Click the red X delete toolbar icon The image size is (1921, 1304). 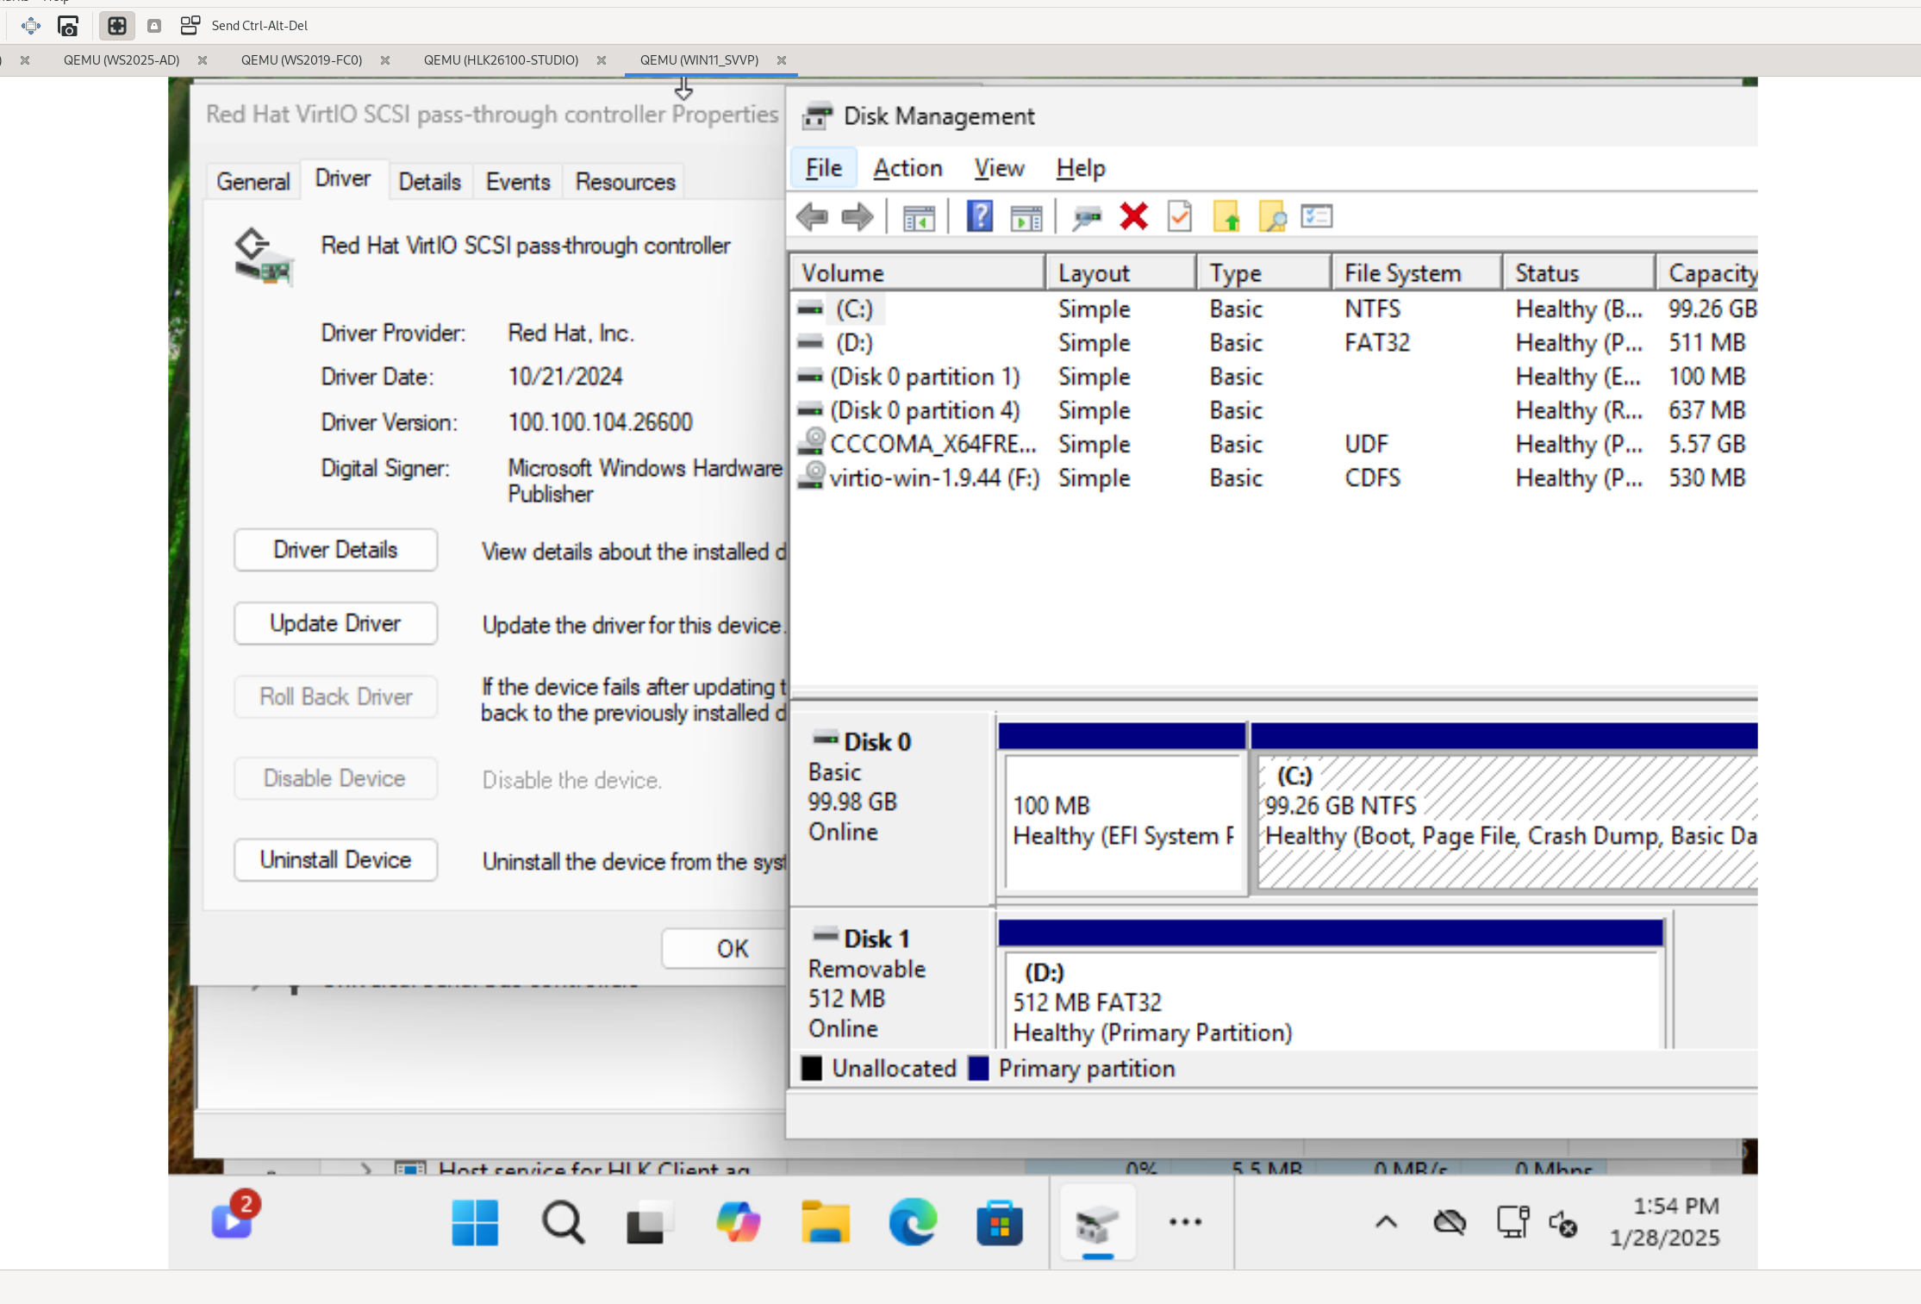[x=1133, y=216]
